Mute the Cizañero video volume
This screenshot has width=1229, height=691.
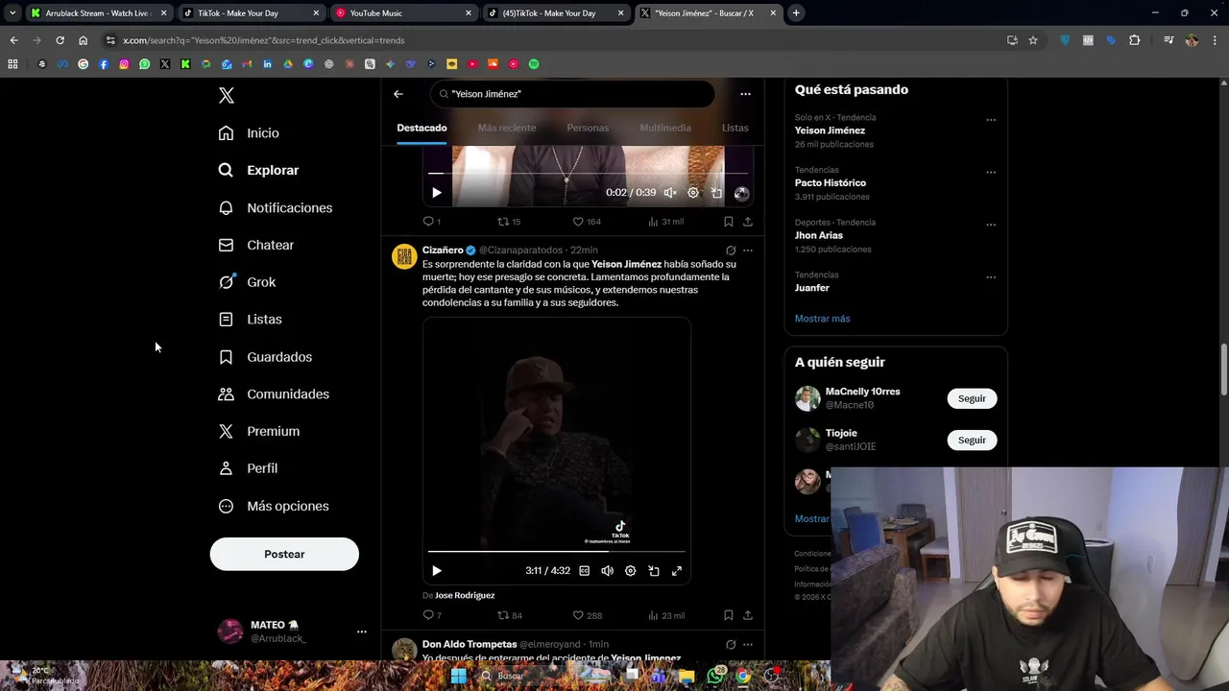607,571
